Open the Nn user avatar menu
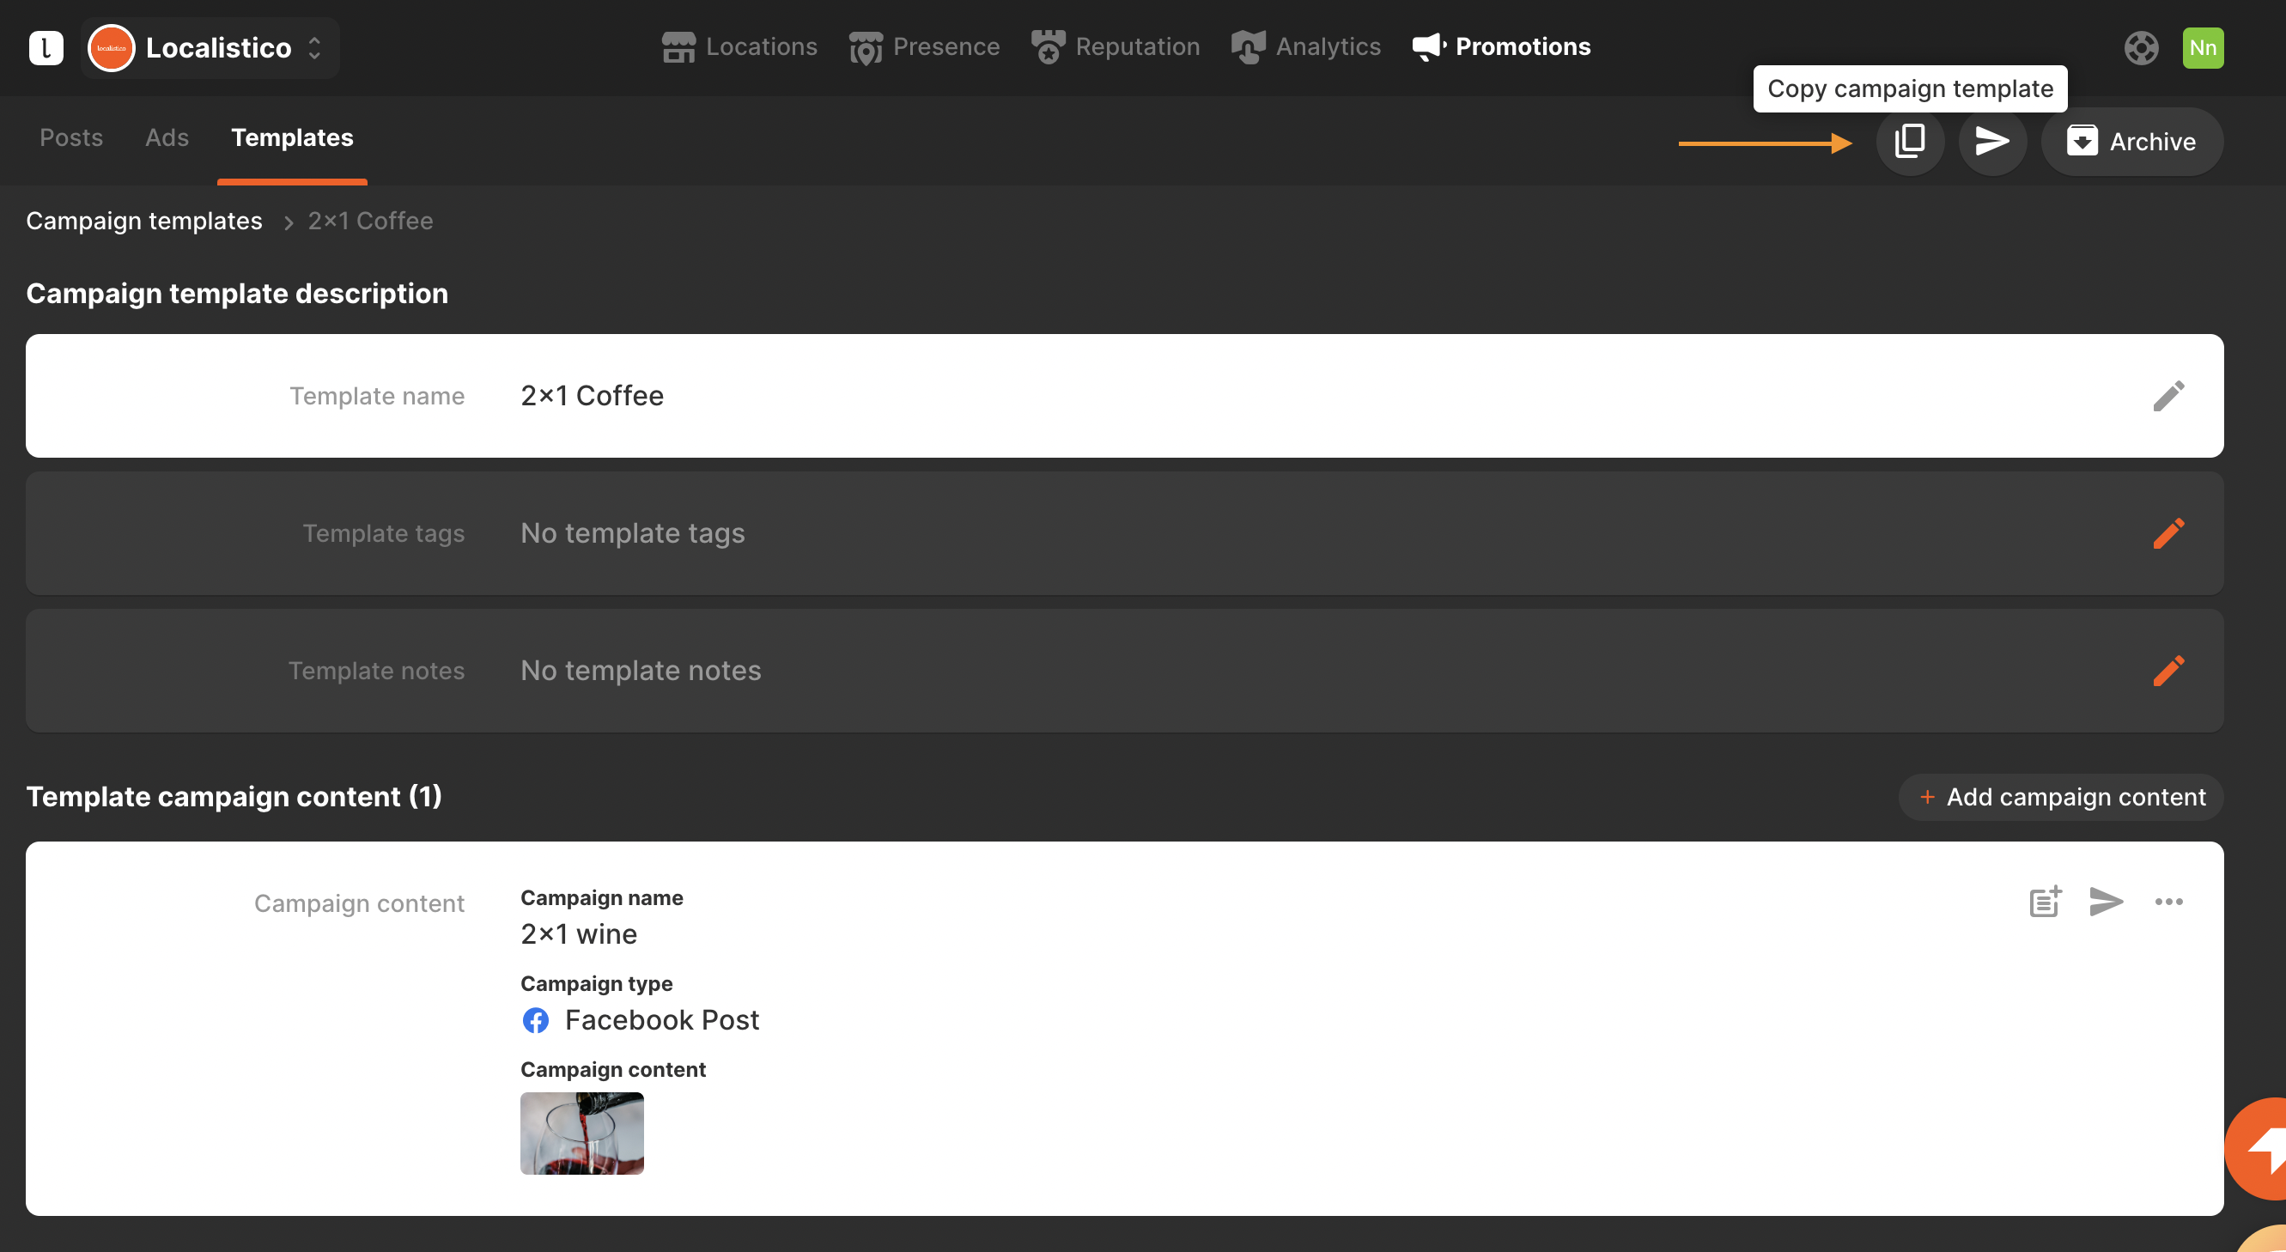 point(2203,48)
